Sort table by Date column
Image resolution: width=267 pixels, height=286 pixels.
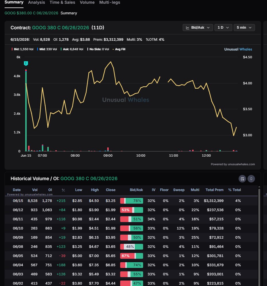pyautogui.click(x=17, y=190)
